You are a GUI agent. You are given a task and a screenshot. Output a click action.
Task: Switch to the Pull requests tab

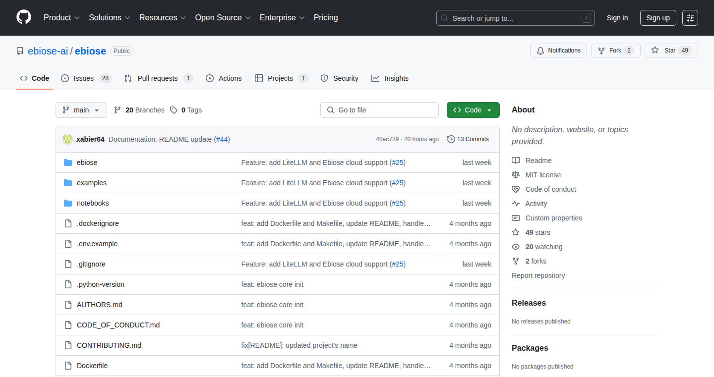coord(158,78)
